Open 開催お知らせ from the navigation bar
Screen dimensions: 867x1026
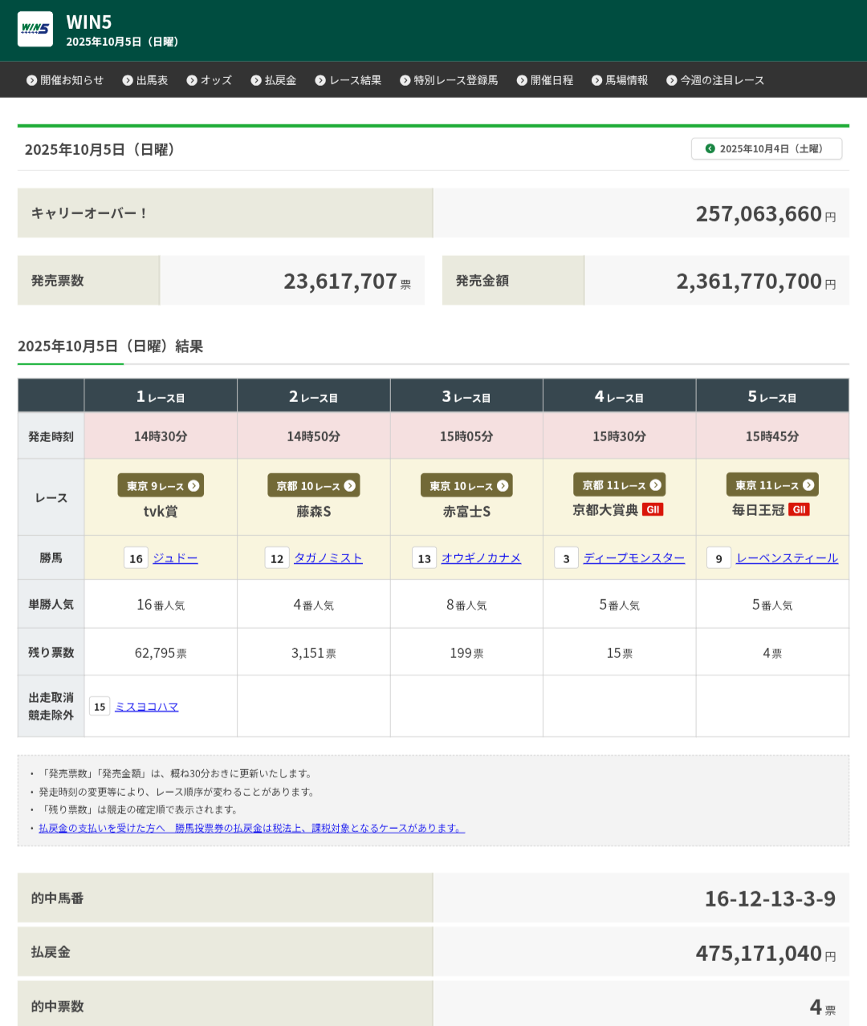point(65,80)
